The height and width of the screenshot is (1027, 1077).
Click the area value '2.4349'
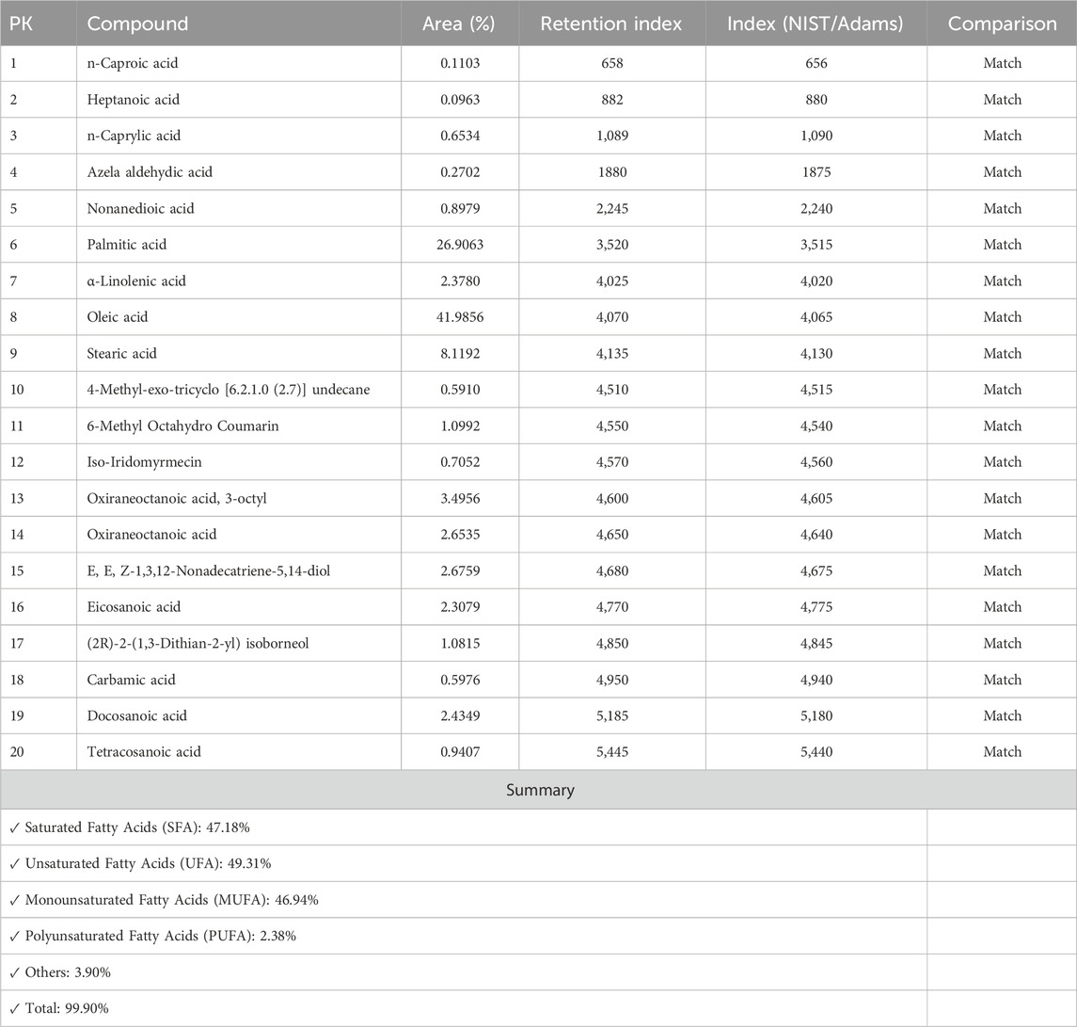[460, 715]
